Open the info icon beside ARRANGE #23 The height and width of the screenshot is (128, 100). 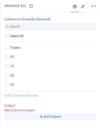pyautogui.click(x=31, y=6)
